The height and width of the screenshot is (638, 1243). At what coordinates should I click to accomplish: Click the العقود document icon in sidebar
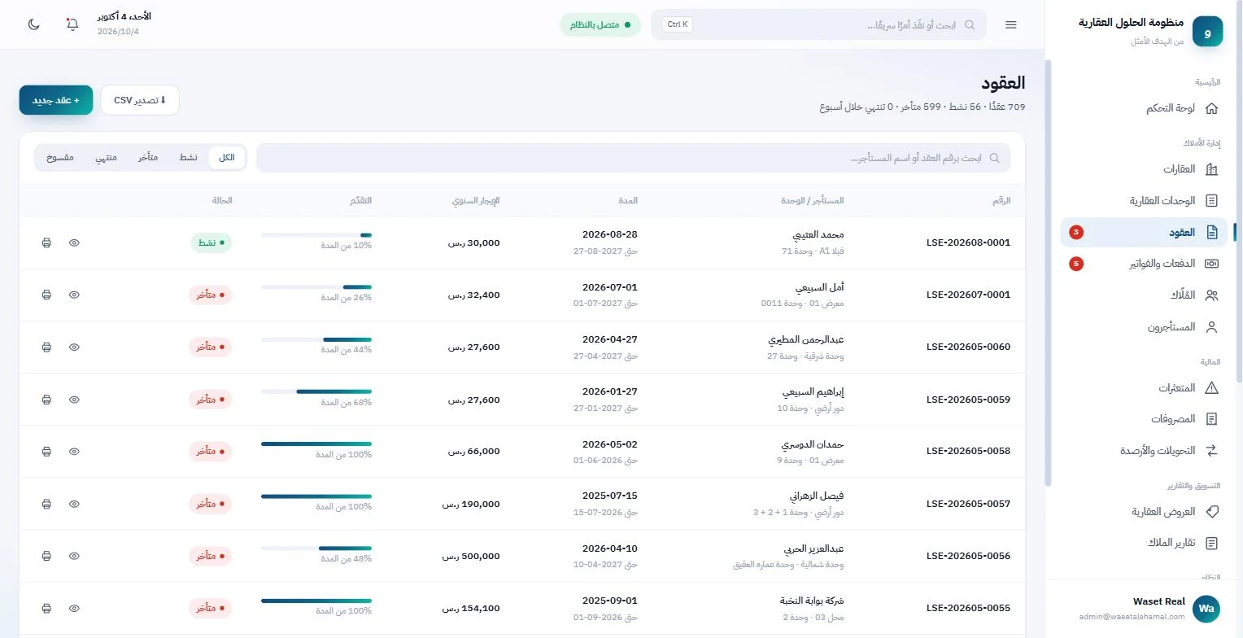1211,233
